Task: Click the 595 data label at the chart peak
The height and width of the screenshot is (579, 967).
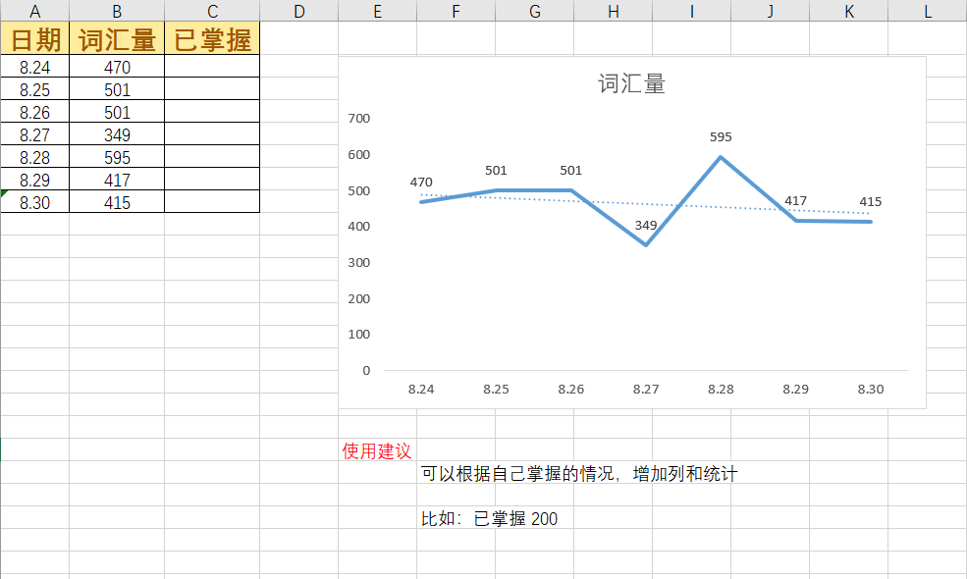Action: coord(721,137)
